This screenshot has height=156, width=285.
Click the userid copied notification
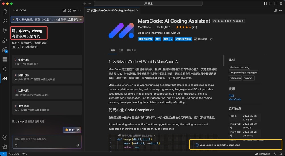236,145
